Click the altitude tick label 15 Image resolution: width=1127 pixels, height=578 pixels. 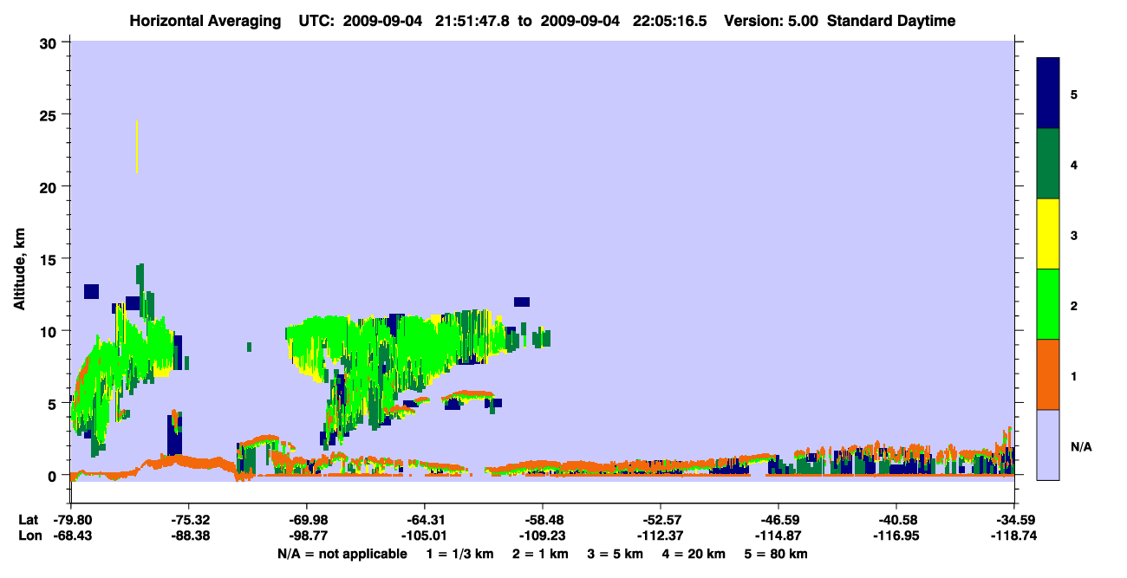pos(50,258)
